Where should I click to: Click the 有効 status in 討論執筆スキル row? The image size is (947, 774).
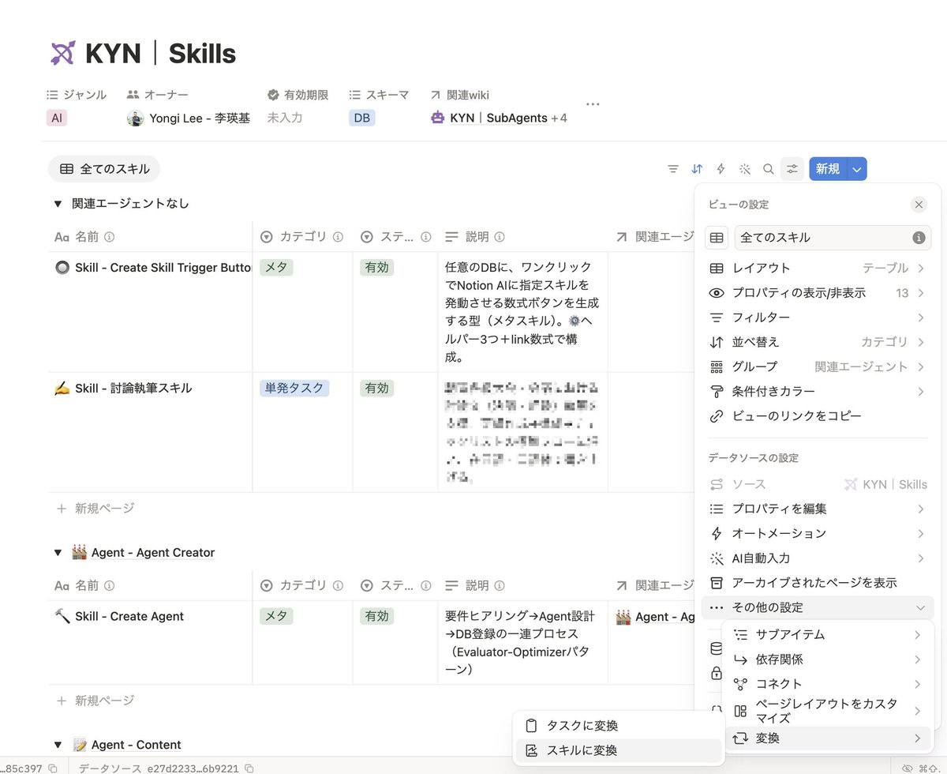pos(377,388)
